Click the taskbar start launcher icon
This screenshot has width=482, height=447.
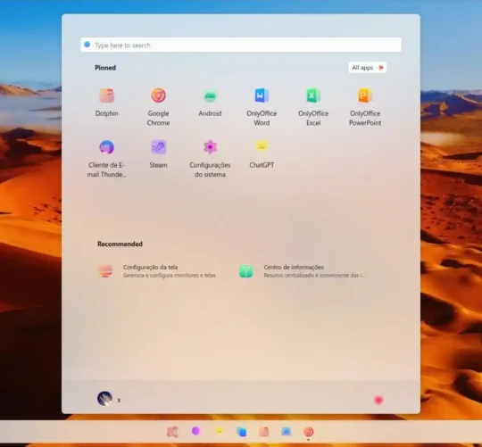tap(172, 432)
